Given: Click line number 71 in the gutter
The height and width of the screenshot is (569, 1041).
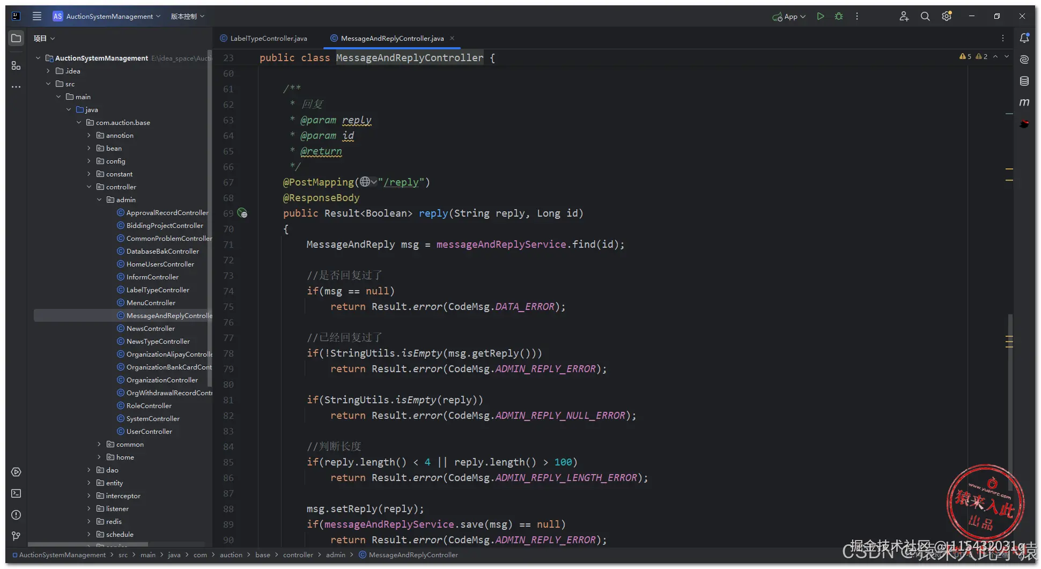Looking at the screenshot, I should pos(228,245).
